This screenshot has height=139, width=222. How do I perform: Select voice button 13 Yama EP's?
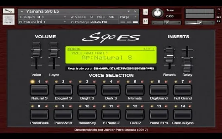click(x=159, y=115)
